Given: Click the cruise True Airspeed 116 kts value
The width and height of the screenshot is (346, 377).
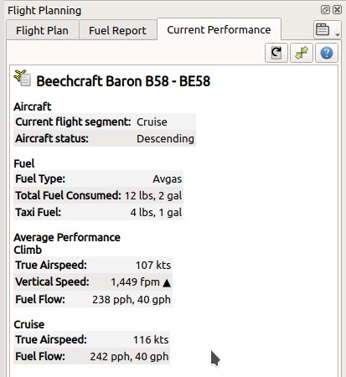Looking at the screenshot, I should tap(151, 340).
